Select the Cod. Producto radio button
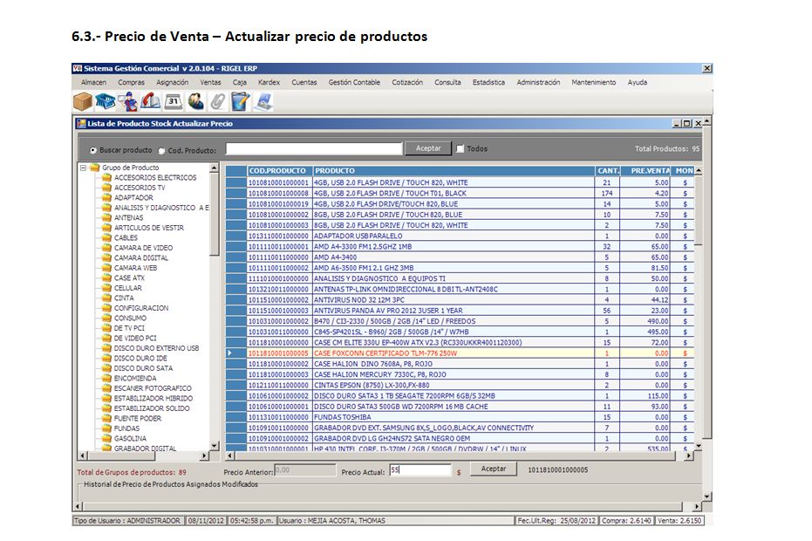812x541 pixels. [161, 150]
